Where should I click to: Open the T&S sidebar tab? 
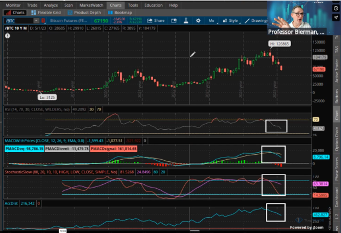337,49
